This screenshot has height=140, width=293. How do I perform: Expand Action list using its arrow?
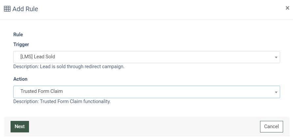pyautogui.click(x=276, y=92)
